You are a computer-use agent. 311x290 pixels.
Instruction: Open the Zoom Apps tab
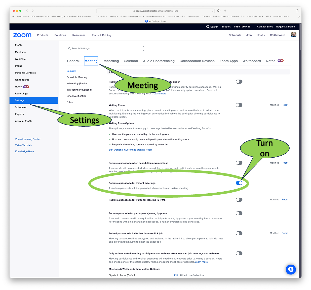(x=228, y=61)
